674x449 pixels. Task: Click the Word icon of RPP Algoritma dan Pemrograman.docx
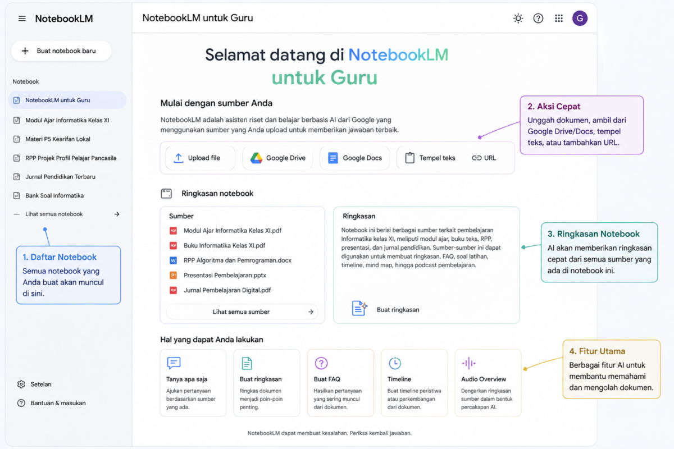pos(173,260)
